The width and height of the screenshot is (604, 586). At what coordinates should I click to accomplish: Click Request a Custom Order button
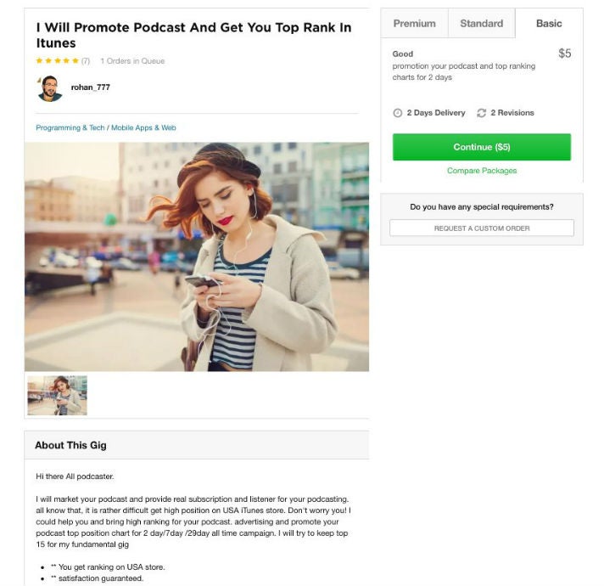tap(482, 228)
